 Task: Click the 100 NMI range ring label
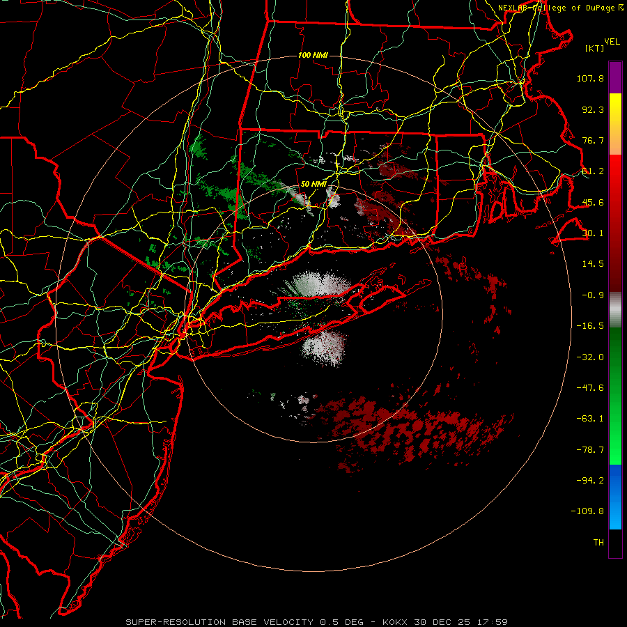click(x=313, y=55)
